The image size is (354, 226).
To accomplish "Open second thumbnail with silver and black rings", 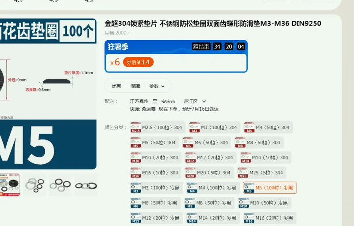I will [35, 185].
